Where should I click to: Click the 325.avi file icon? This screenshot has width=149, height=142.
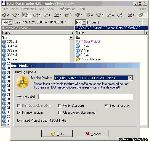pos(4,42)
